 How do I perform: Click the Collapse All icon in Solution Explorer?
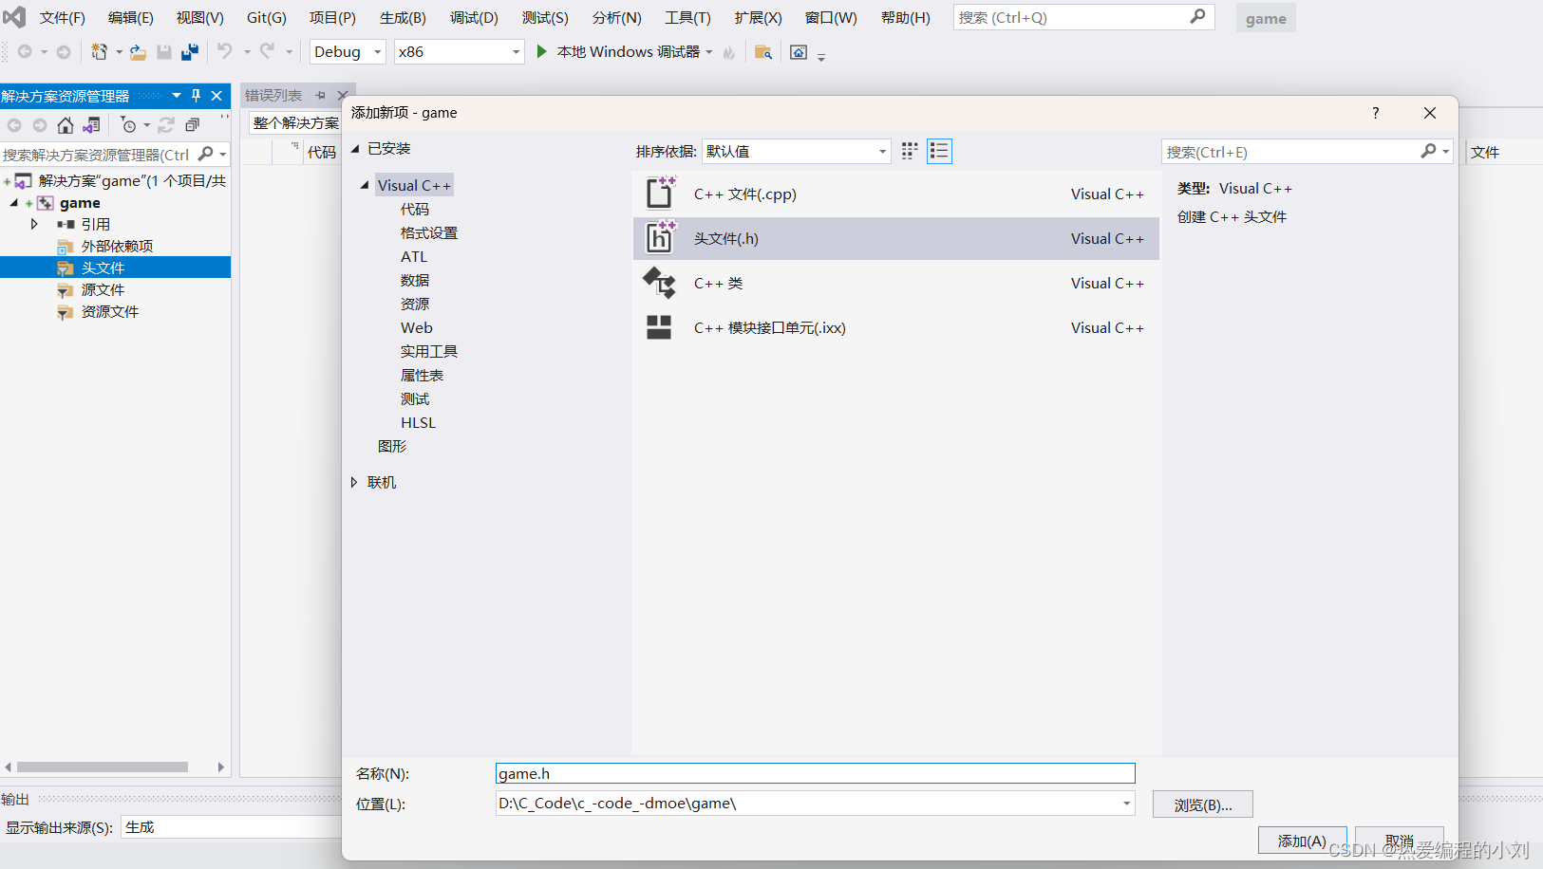click(193, 125)
